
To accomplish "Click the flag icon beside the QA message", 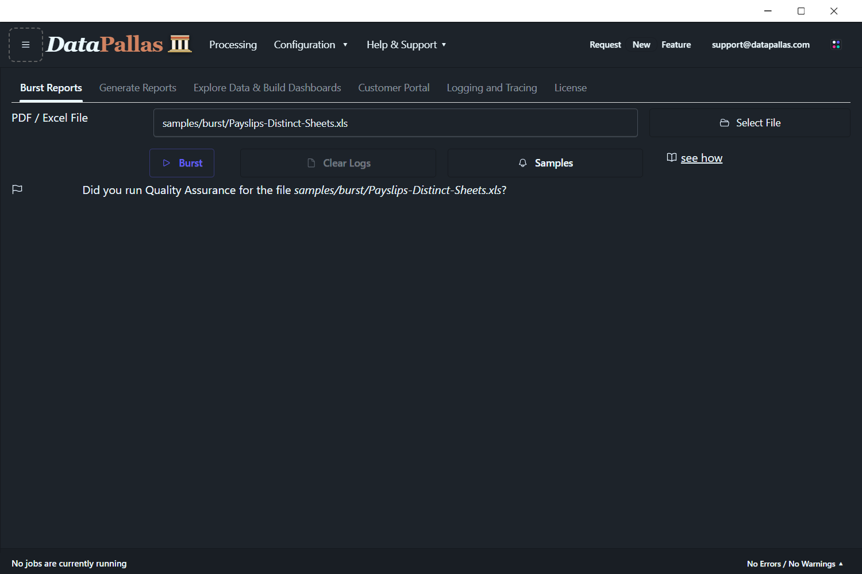I will [17, 189].
